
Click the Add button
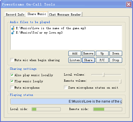pyautogui.click(x=75, y=53)
